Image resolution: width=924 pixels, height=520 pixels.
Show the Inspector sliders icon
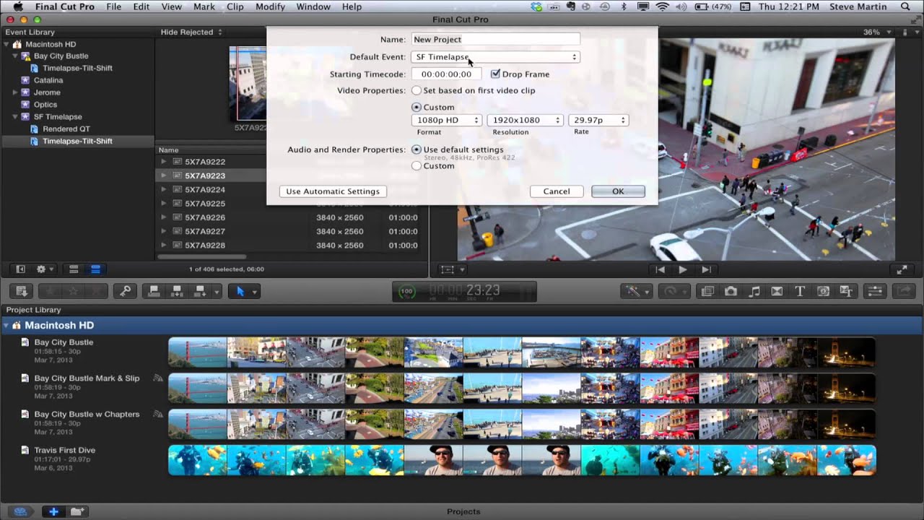click(x=875, y=291)
